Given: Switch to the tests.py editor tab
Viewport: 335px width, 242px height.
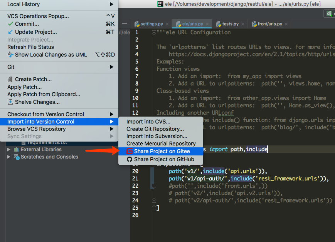Looking at the screenshot, I should point(230,24).
